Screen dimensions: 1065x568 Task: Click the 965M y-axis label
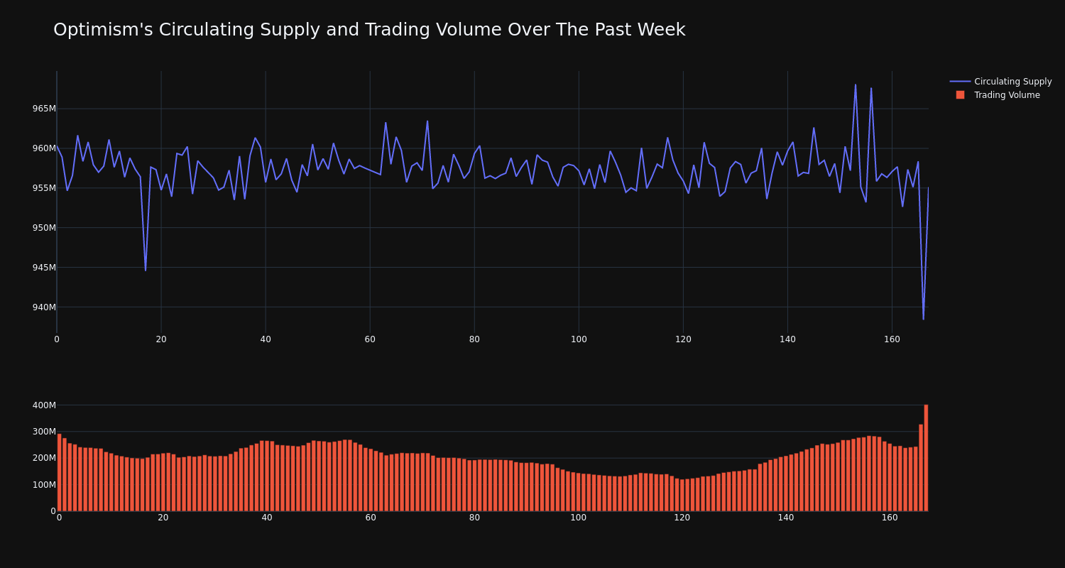coord(44,109)
